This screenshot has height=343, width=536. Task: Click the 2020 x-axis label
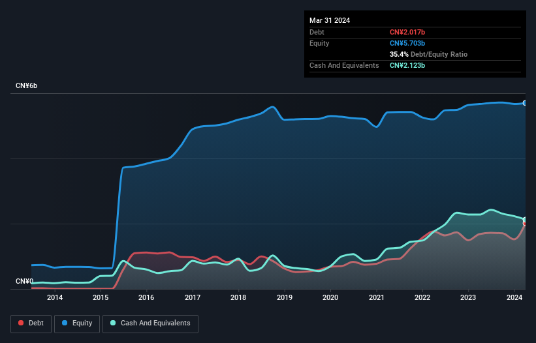(x=330, y=297)
